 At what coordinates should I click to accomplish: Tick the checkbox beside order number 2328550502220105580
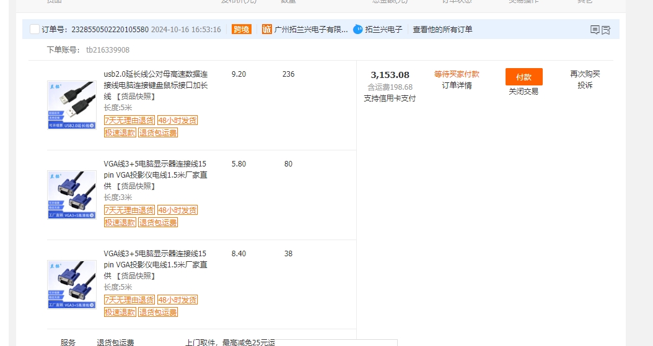point(35,29)
